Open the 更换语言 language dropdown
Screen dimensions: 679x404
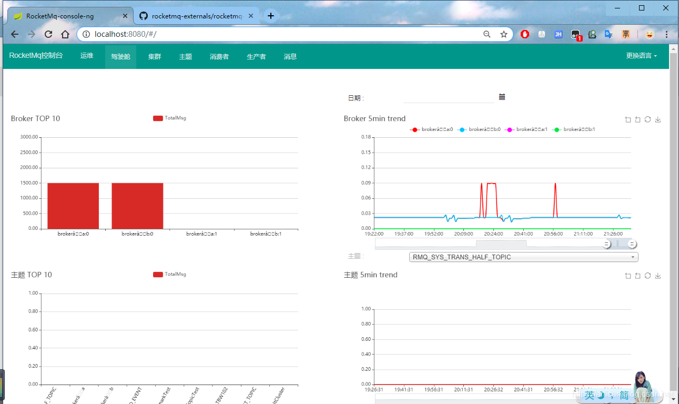pos(641,56)
